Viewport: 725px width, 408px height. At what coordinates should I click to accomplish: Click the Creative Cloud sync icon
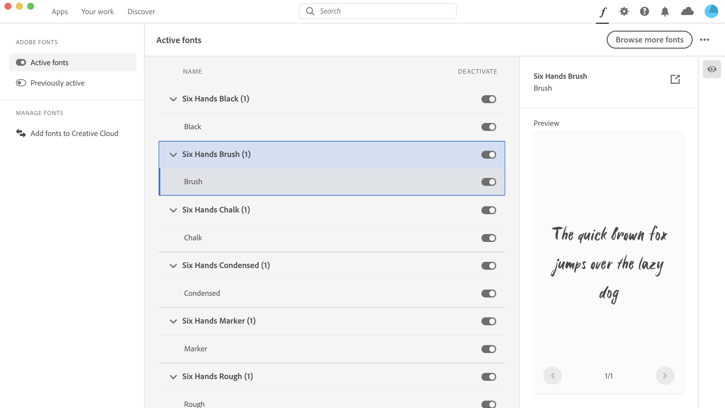pyautogui.click(x=688, y=11)
